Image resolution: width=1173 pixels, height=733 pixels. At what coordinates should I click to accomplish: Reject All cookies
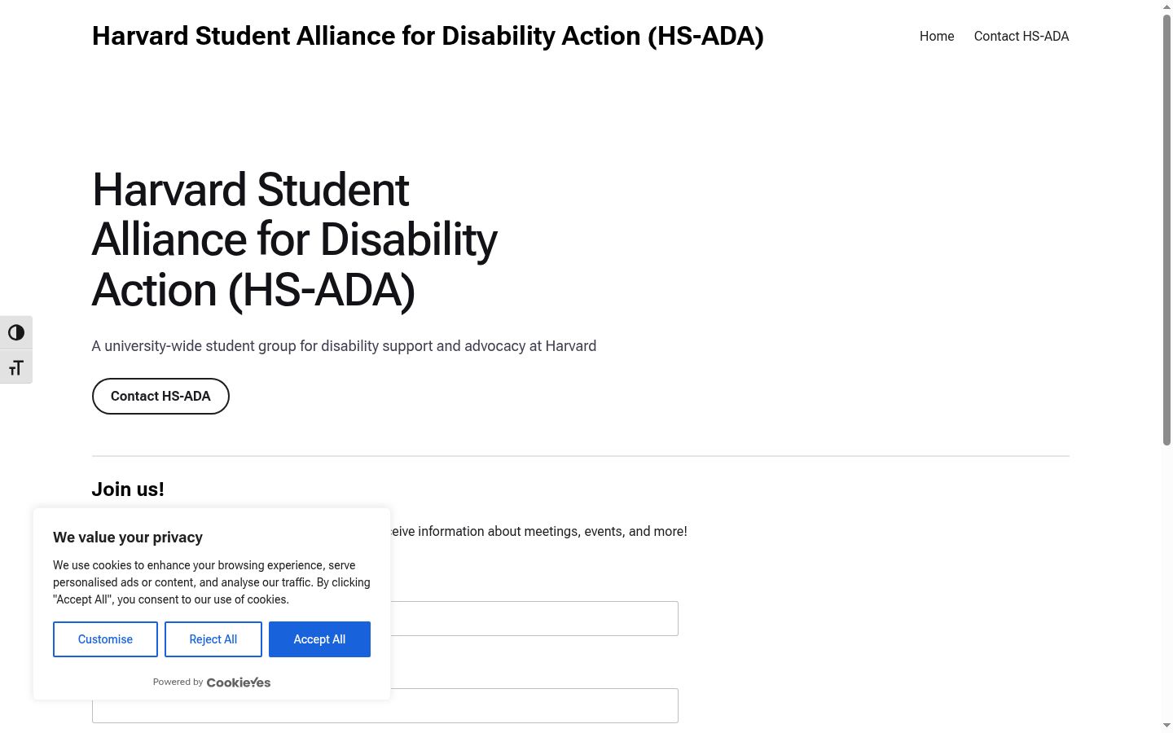213,639
